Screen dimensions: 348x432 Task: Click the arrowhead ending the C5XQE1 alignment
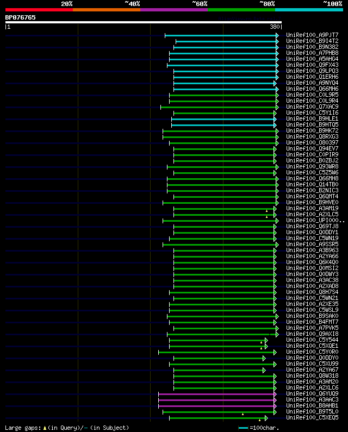(266, 346)
